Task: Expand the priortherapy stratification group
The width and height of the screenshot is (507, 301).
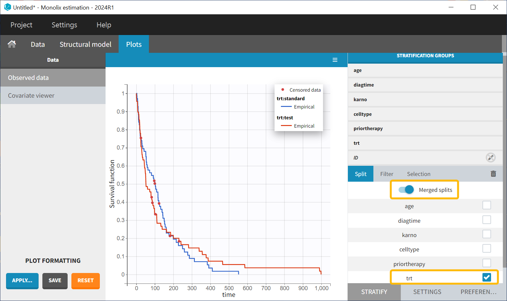Action: tap(368, 129)
